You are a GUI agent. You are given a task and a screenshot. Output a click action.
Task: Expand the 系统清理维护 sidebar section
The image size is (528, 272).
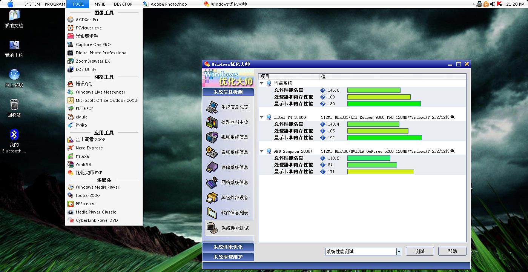point(228,257)
